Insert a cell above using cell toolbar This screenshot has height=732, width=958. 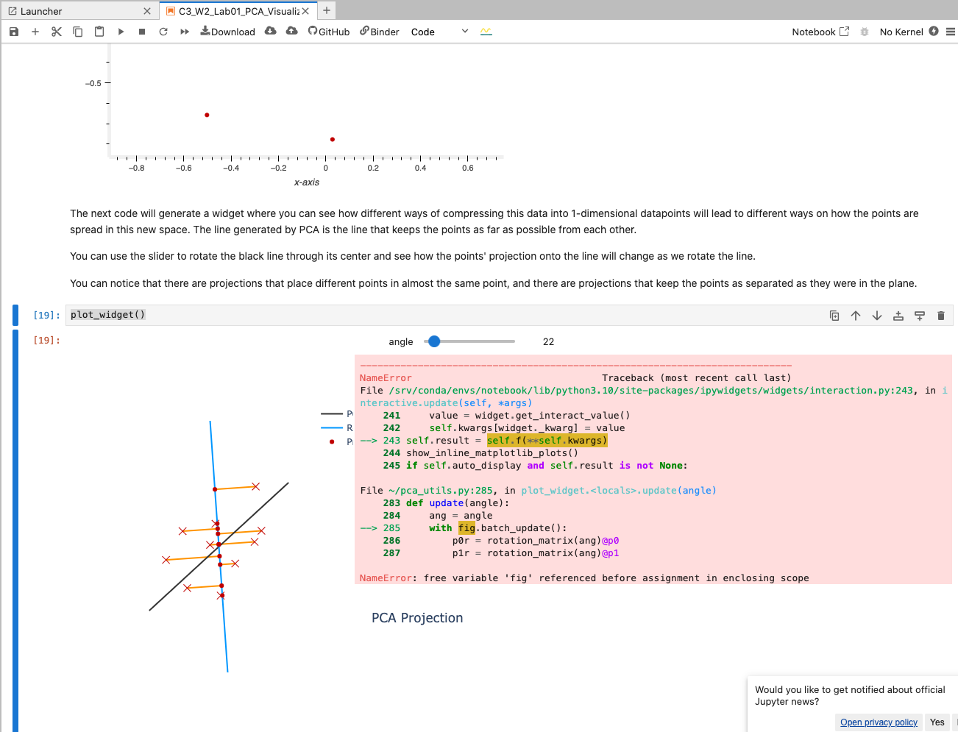click(898, 316)
